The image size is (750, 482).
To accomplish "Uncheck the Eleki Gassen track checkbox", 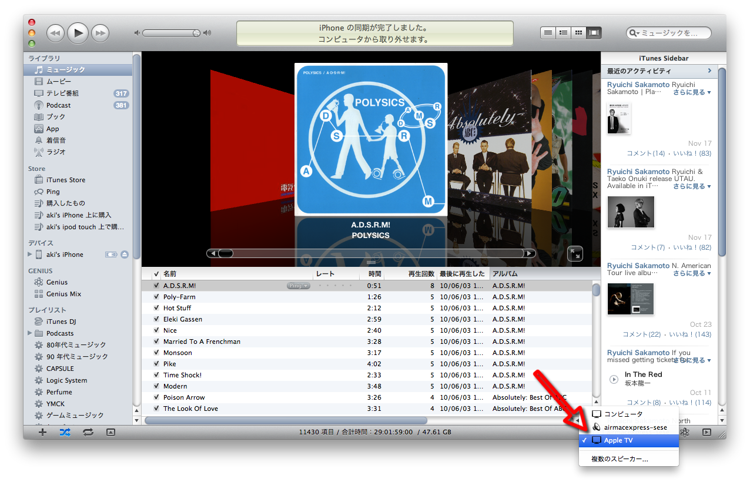I will pyautogui.click(x=156, y=319).
